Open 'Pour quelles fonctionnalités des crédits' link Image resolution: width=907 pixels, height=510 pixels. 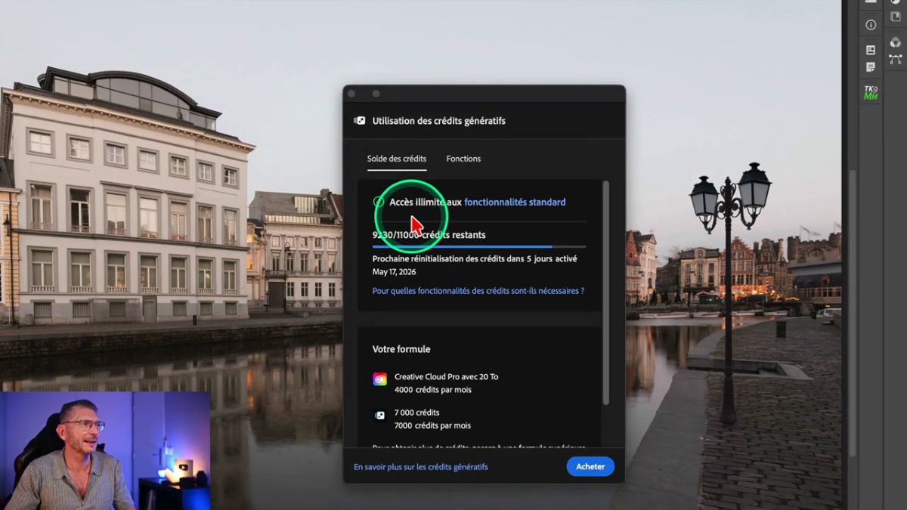(x=478, y=291)
